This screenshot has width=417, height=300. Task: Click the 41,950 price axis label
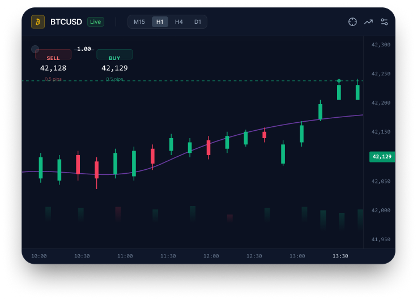(381, 239)
